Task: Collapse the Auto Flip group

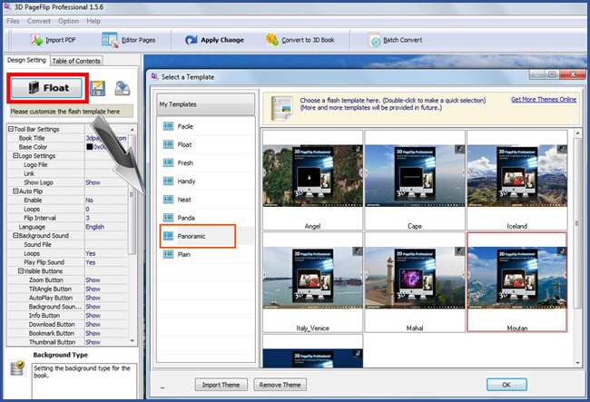Action: pos(15,191)
